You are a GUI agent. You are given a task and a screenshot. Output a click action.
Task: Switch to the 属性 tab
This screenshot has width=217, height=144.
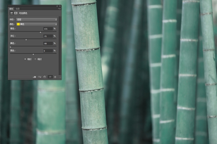(11, 9)
